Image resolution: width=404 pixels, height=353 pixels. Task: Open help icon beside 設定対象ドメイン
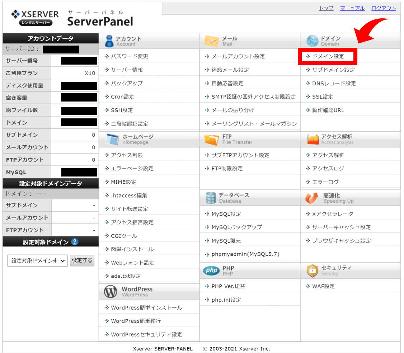pos(75,242)
